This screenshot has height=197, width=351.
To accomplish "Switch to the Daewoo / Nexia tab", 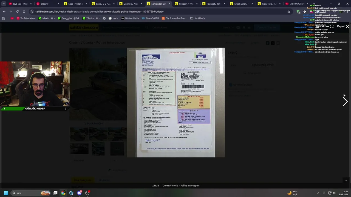I will [131, 4].
